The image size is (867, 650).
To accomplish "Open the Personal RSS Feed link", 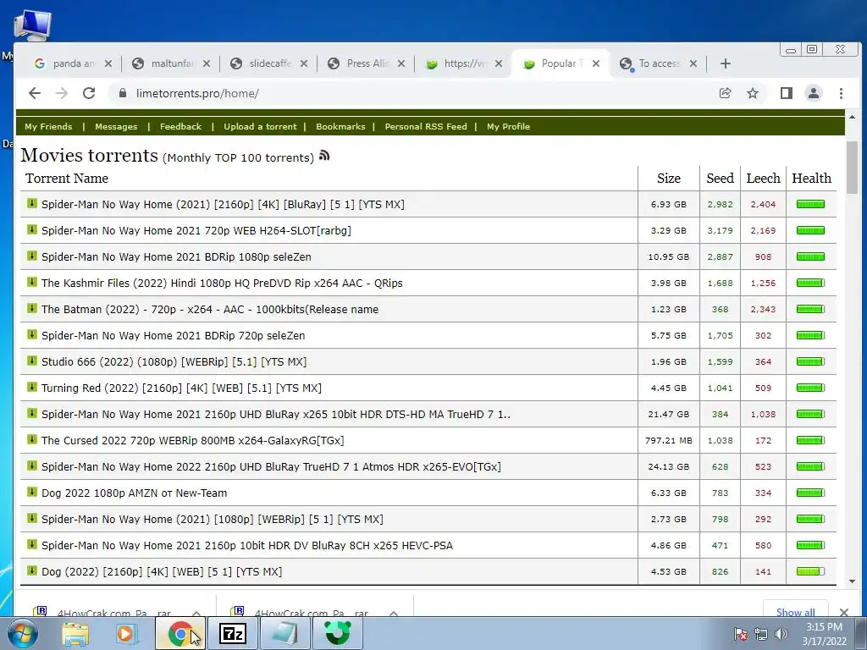I will (426, 127).
